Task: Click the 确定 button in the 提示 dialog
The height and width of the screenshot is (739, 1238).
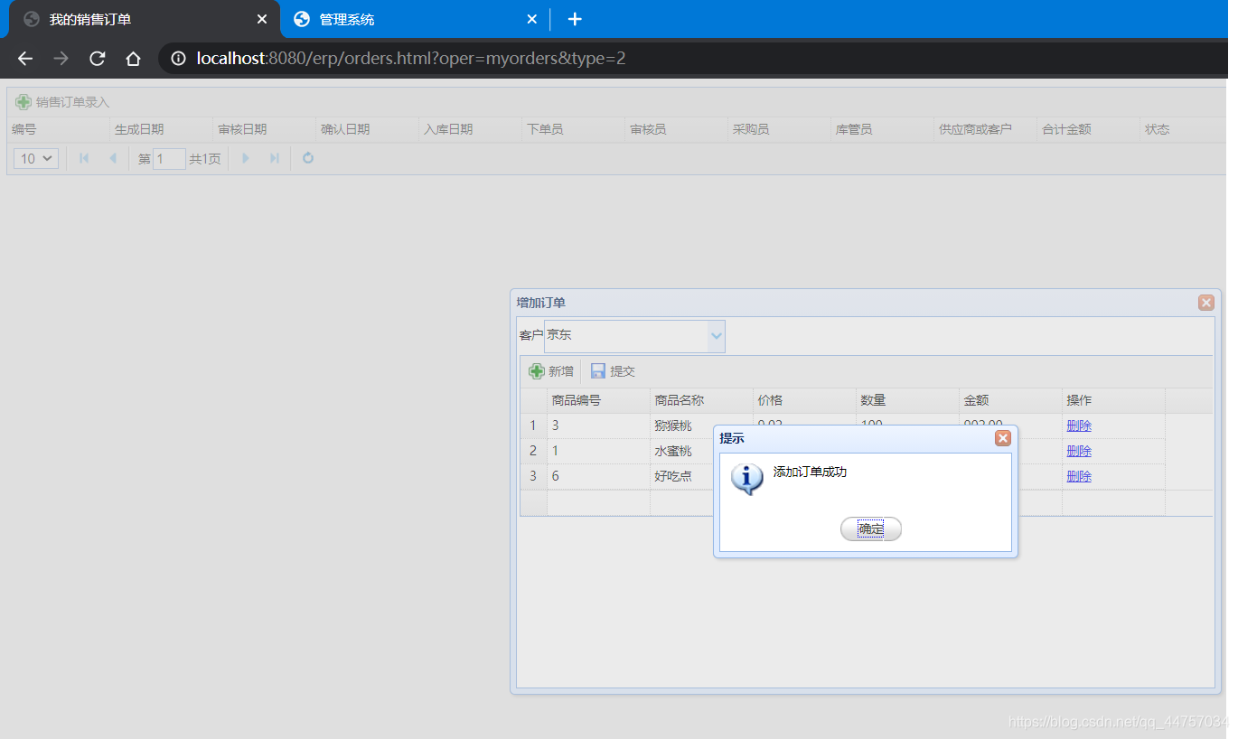Action: [870, 529]
